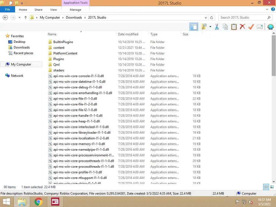Click the scrollbar down arrow
This screenshot has width=276, height=207.
274,181
